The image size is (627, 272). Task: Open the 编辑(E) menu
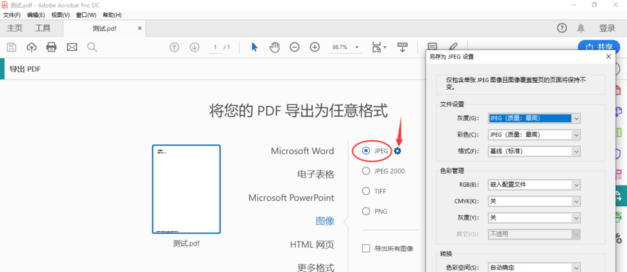click(36, 15)
